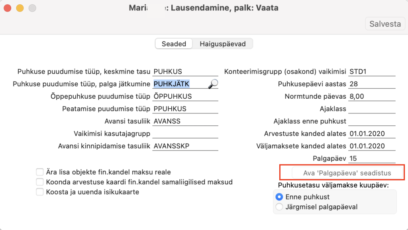The width and height of the screenshot is (408, 230).
Task: Choose 'Järgmisel palgapäeval' radio option
Action: pos(279,207)
